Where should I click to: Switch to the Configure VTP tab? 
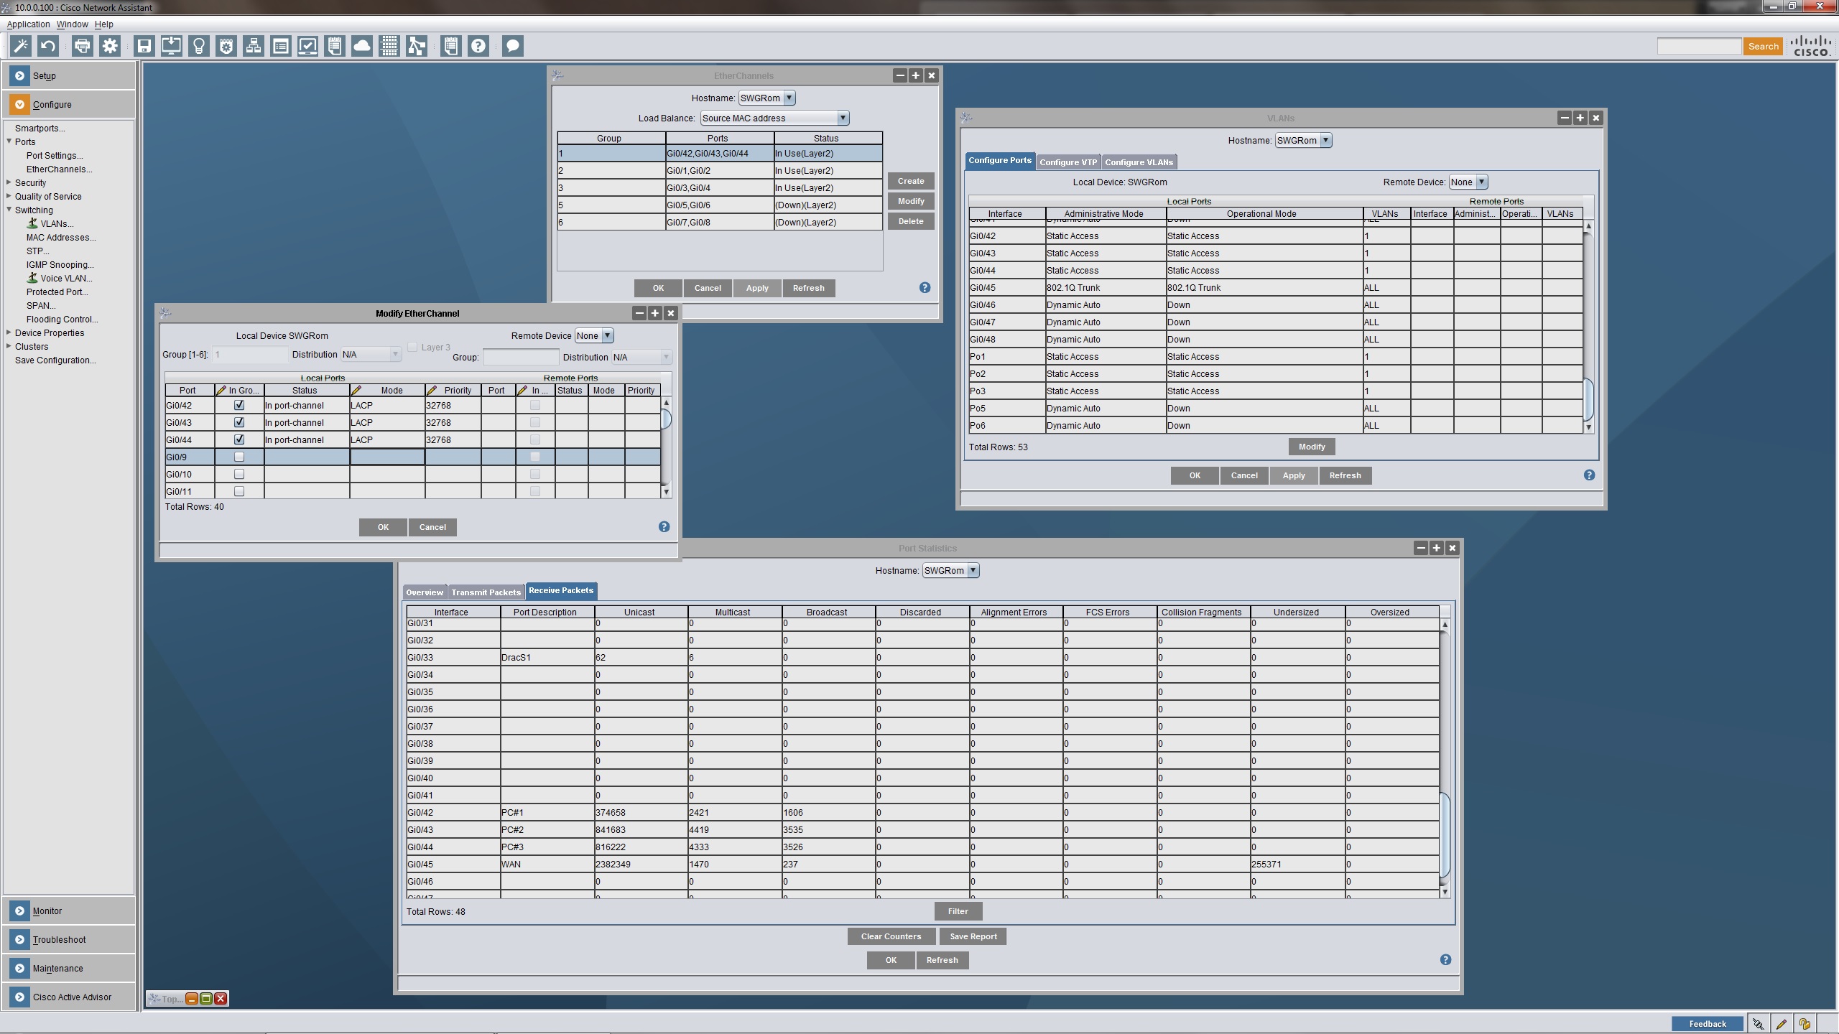(1068, 162)
